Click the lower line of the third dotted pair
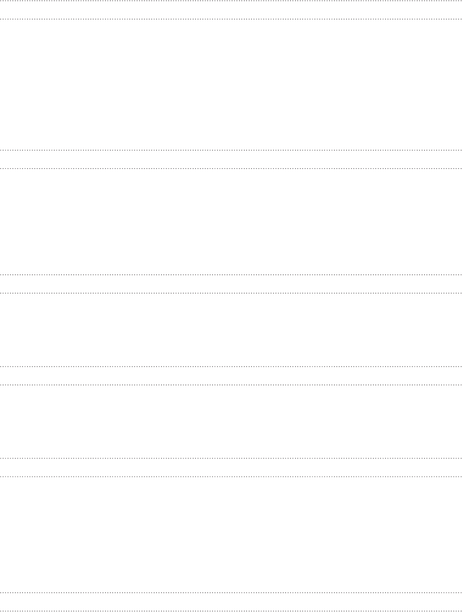462x612 pixels. point(231,293)
